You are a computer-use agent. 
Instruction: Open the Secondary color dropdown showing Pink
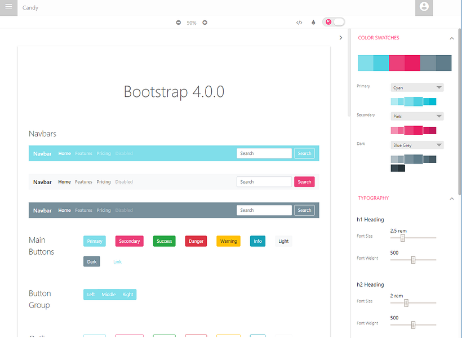click(417, 117)
